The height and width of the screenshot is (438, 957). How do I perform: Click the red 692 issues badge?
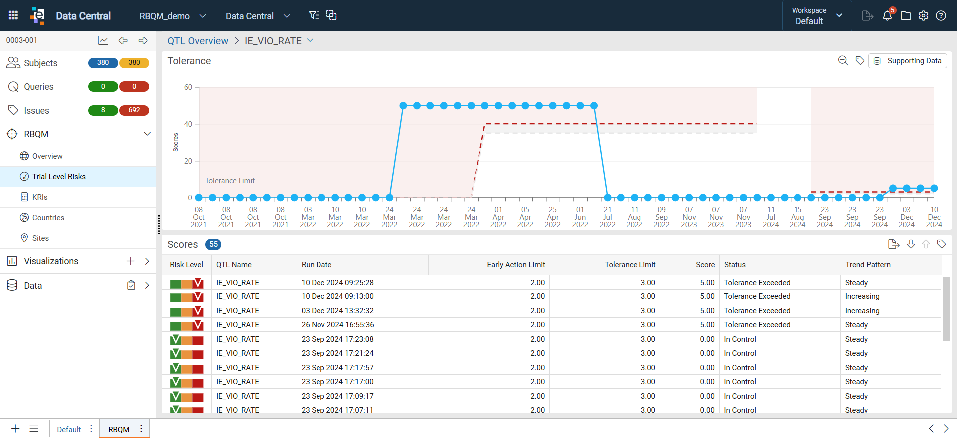tap(134, 110)
